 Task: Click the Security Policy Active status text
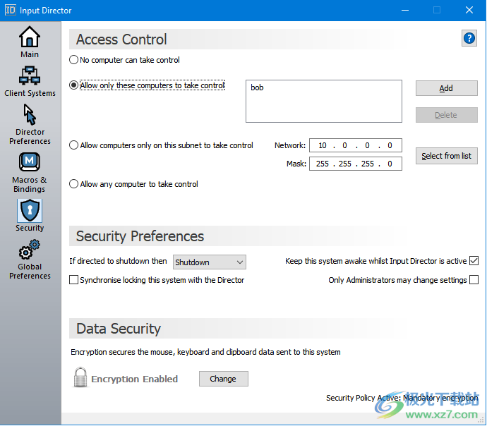(402, 398)
